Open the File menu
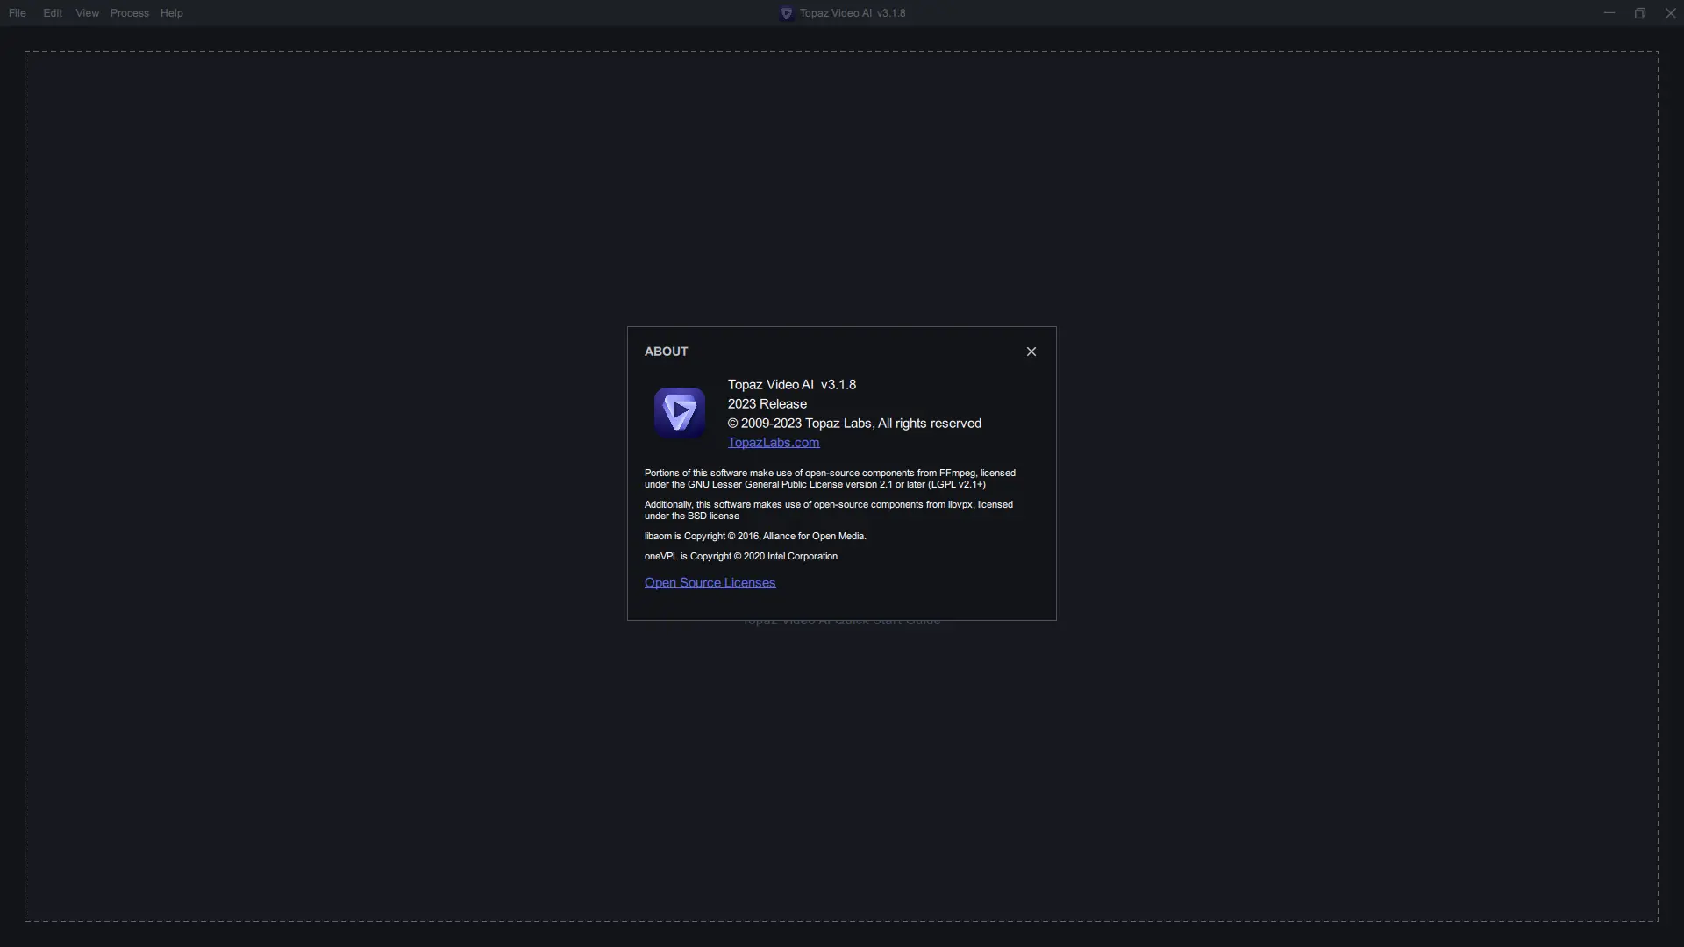The image size is (1684, 947). (18, 13)
